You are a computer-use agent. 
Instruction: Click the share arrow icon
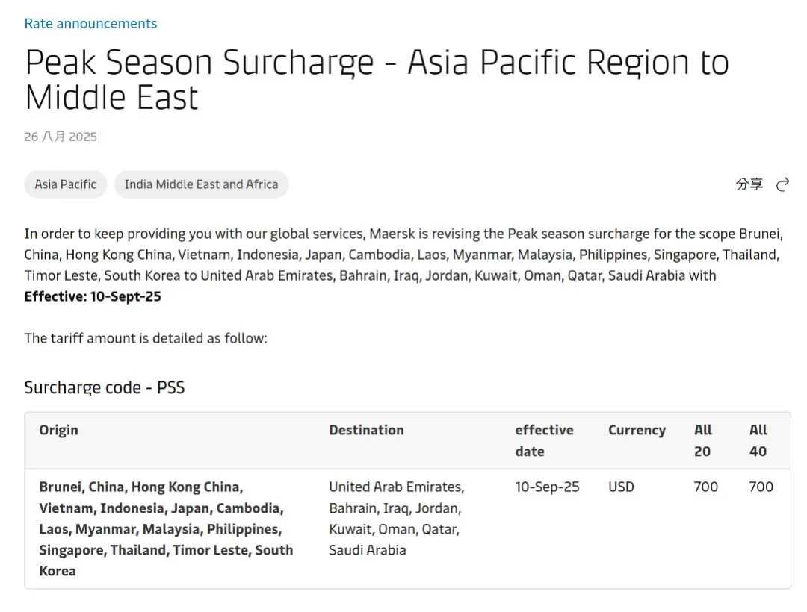(782, 184)
